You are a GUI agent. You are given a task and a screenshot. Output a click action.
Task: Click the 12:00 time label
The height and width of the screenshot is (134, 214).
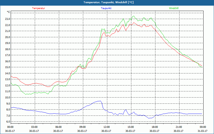point(106,127)
